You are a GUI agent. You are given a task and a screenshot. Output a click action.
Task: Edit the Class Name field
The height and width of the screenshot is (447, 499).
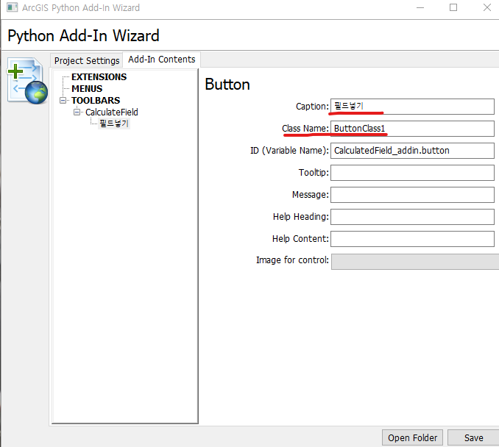click(x=412, y=129)
